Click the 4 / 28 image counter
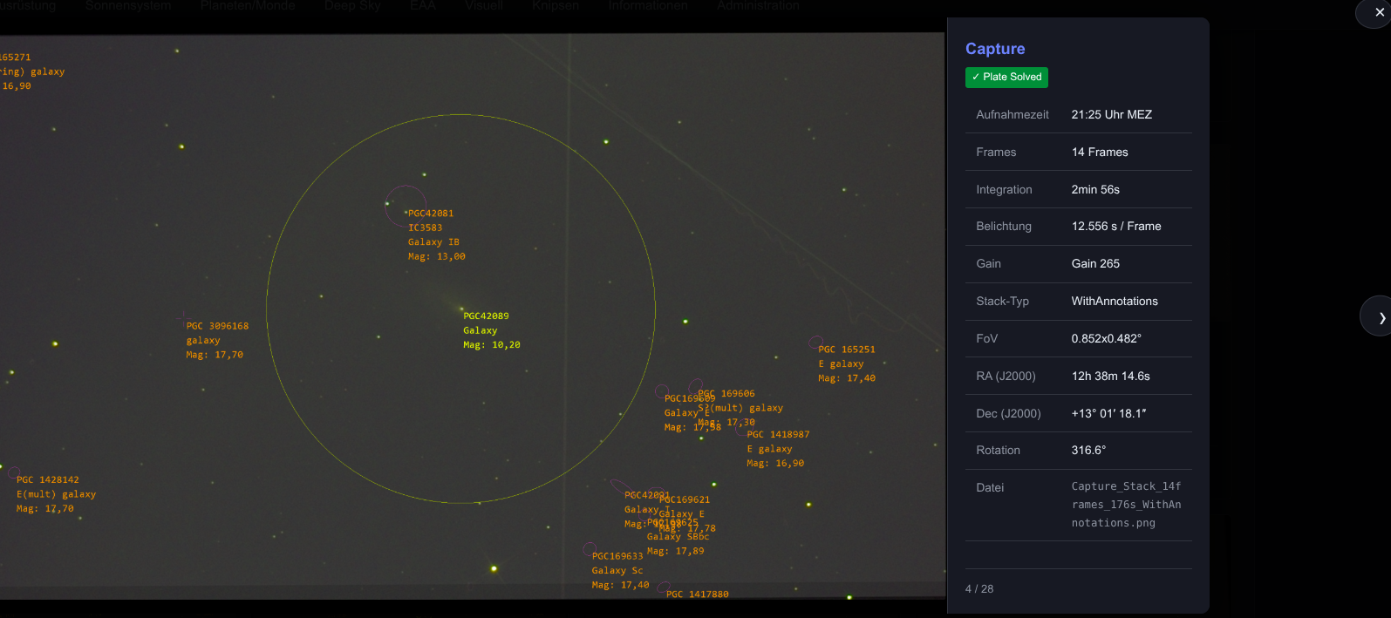Image resolution: width=1391 pixels, height=618 pixels. coord(979,588)
